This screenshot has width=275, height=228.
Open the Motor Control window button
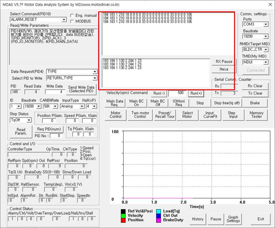click(x=116, y=115)
